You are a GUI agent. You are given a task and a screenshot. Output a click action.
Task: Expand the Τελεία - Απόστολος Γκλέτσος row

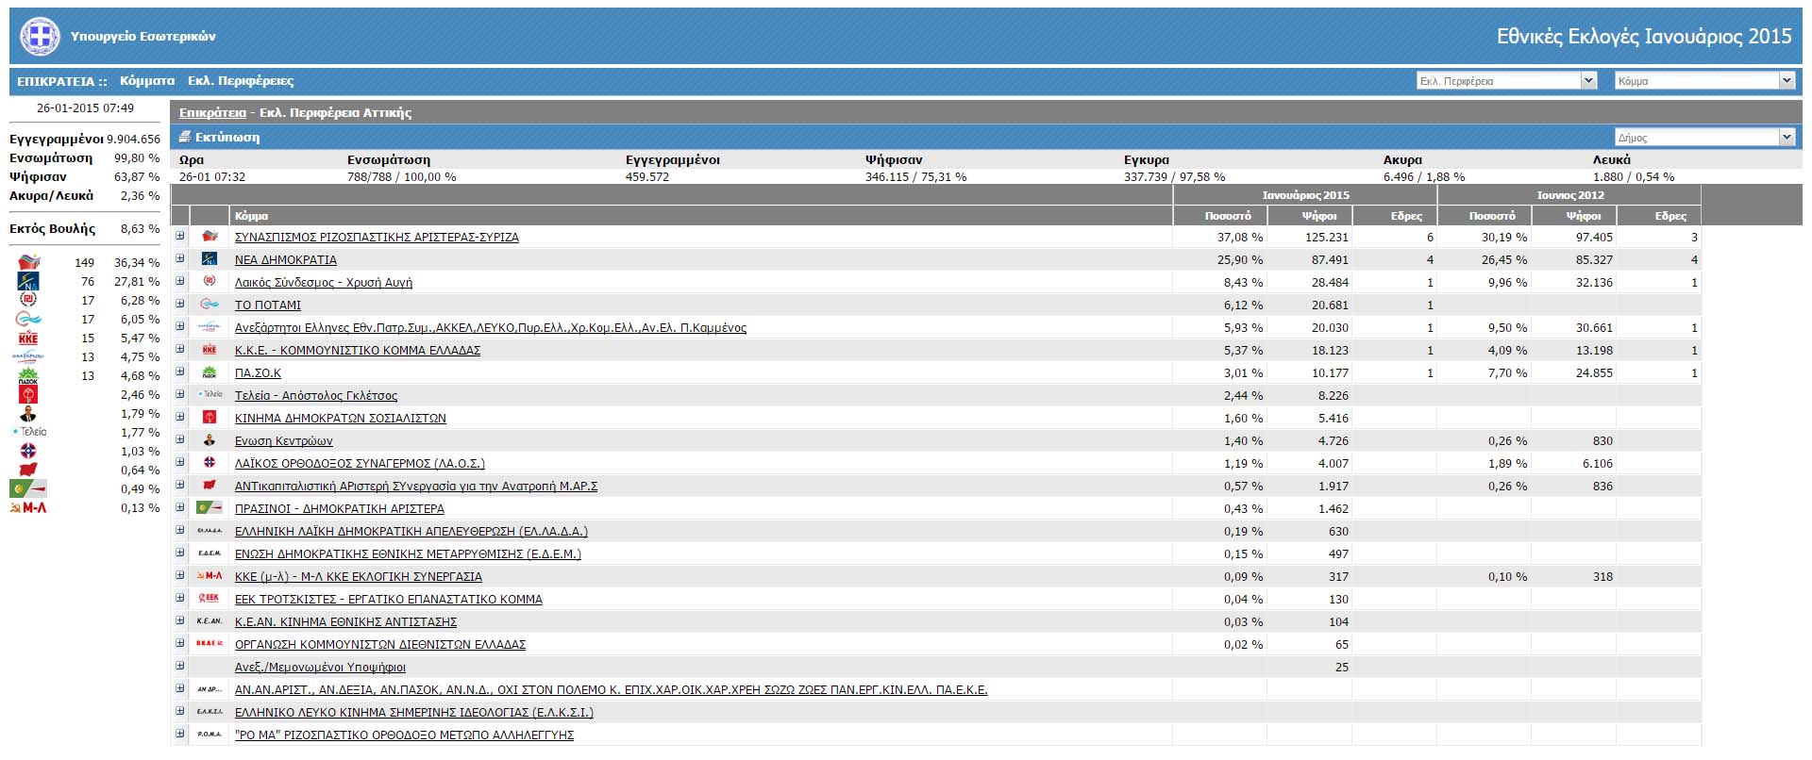point(180,394)
